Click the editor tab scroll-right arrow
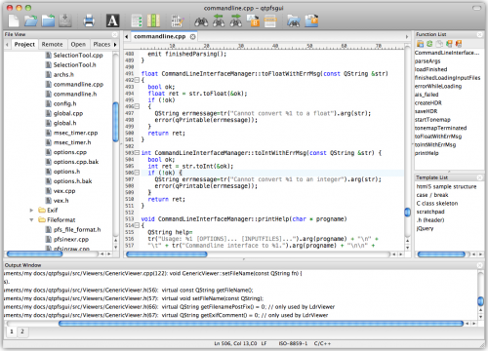This screenshot has width=488, height=351. point(407,37)
